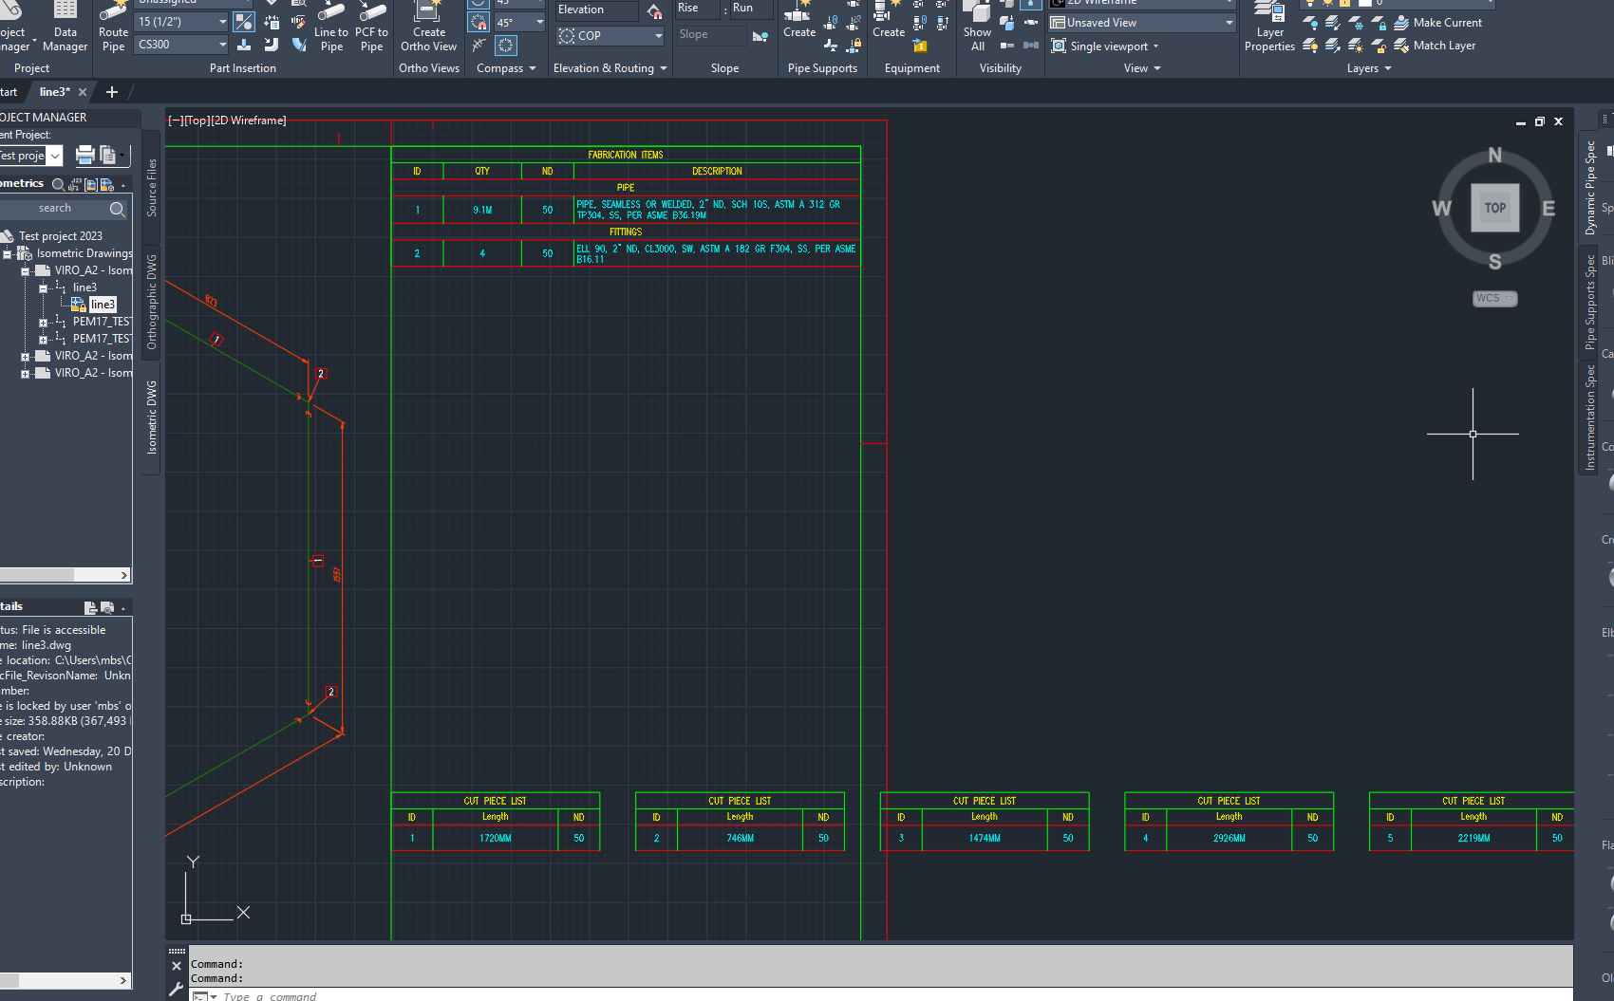Image resolution: width=1614 pixels, height=1001 pixels.
Task: Switch to the line3 drawing tab
Action: click(53, 91)
